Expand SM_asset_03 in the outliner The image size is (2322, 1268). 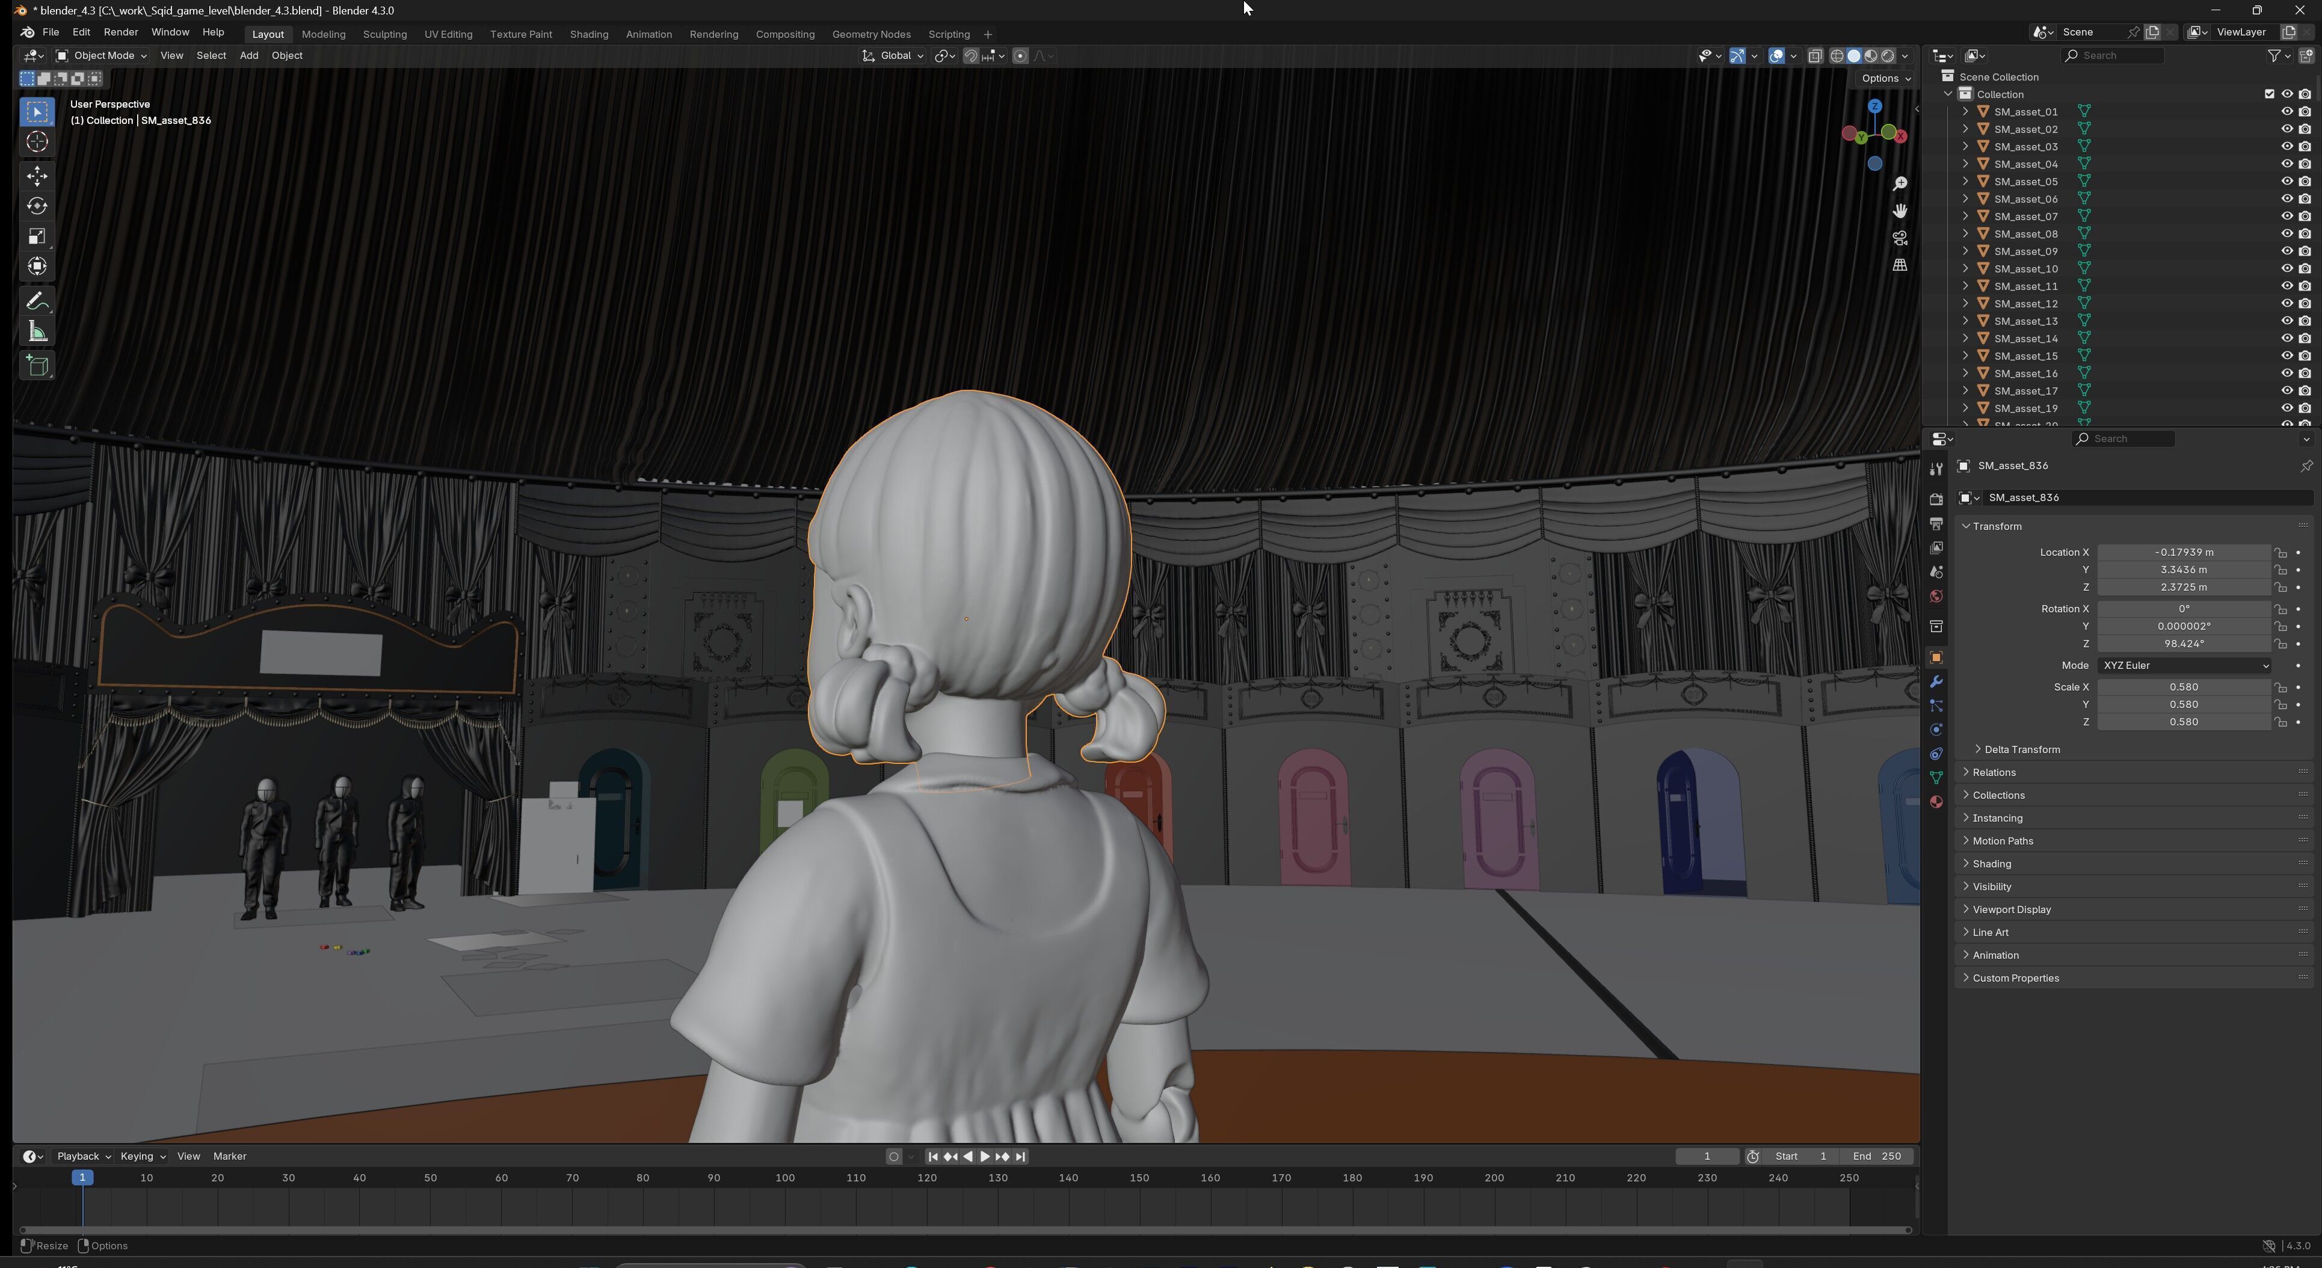pos(1965,147)
